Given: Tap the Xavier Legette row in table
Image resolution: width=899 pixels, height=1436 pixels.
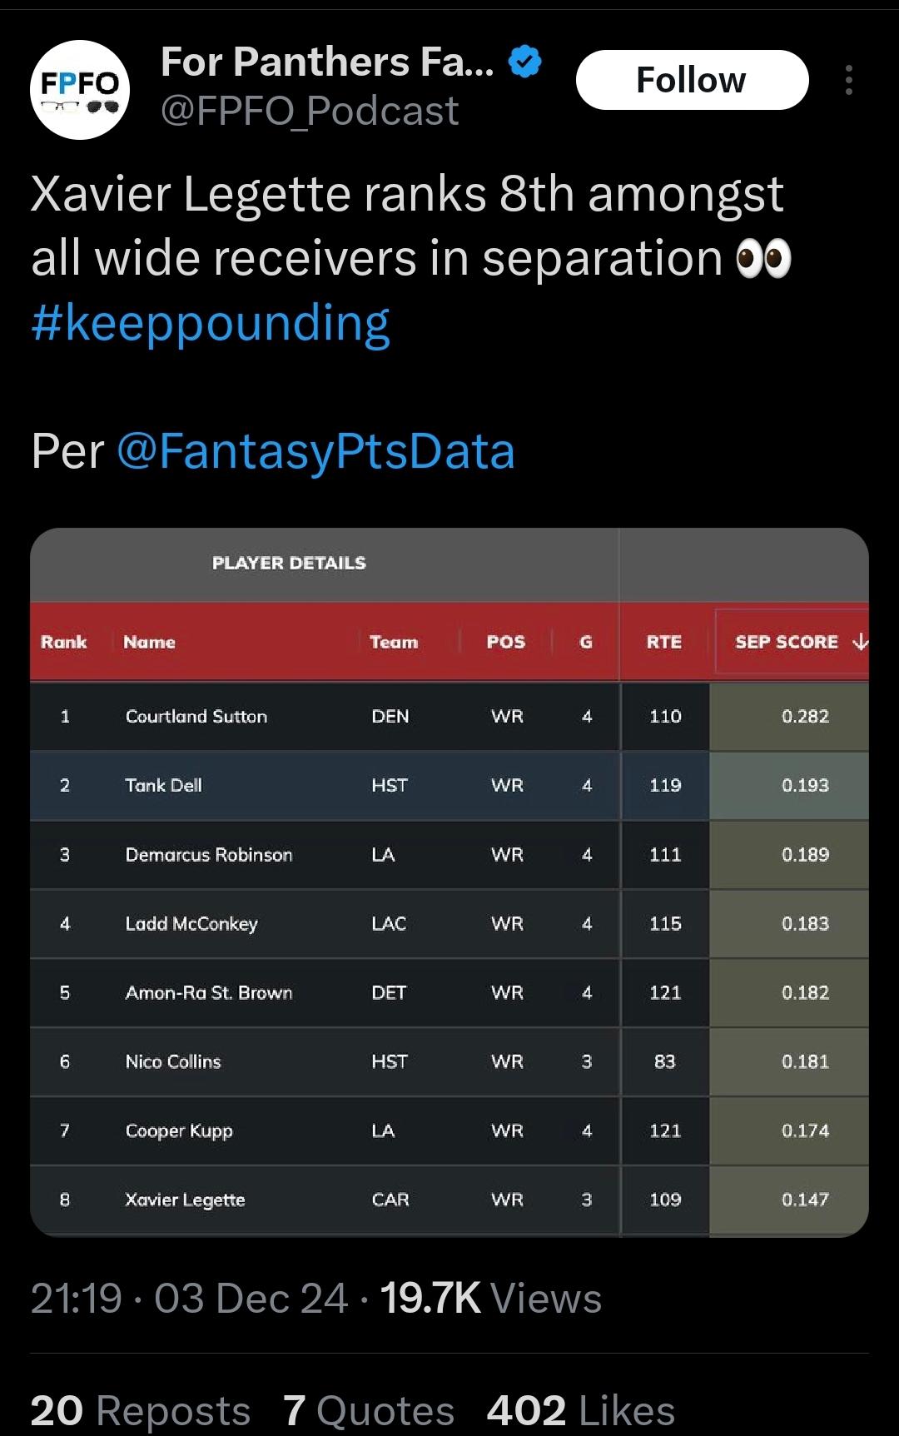Looking at the screenshot, I should (449, 1200).
